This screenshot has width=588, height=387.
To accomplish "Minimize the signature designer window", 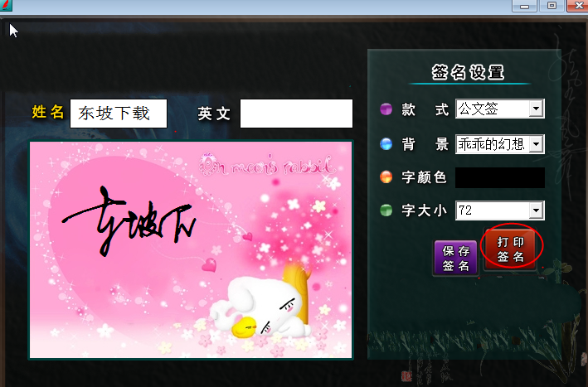I will (524, 6).
